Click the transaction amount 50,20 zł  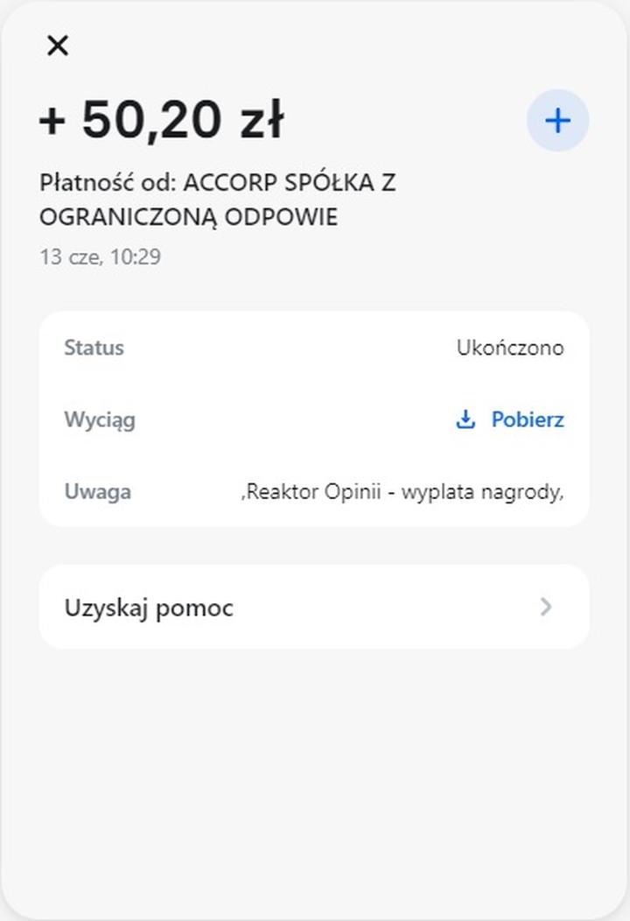click(157, 119)
